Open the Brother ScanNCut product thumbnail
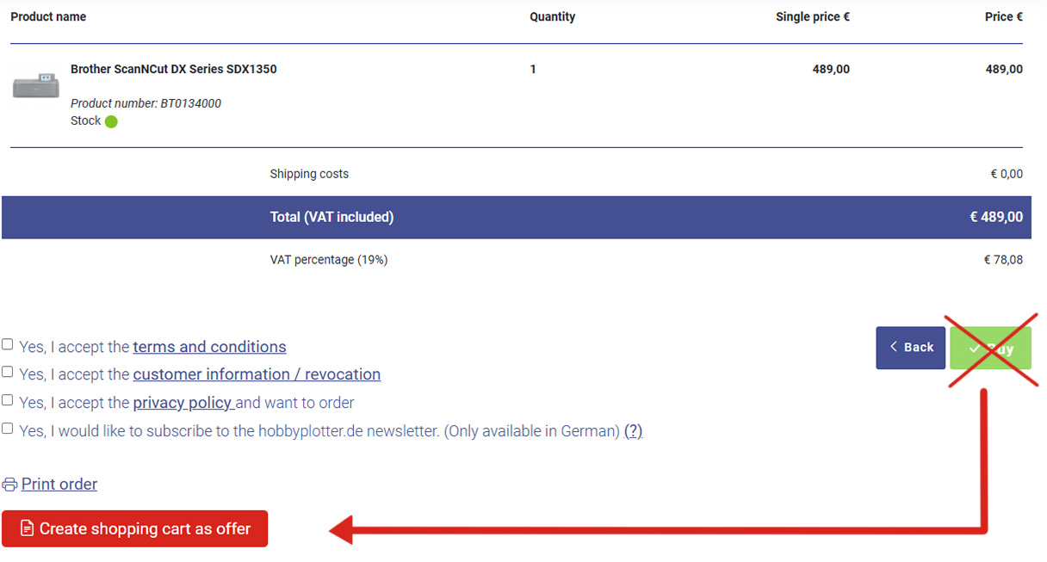 tap(35, 86)
